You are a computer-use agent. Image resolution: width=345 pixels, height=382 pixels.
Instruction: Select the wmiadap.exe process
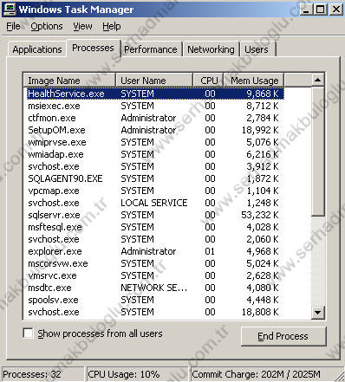(x=155, y=154)
